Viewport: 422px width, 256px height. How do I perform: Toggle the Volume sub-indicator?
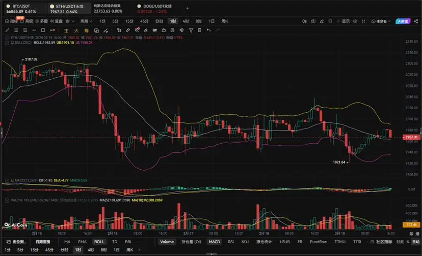[167, 242]
